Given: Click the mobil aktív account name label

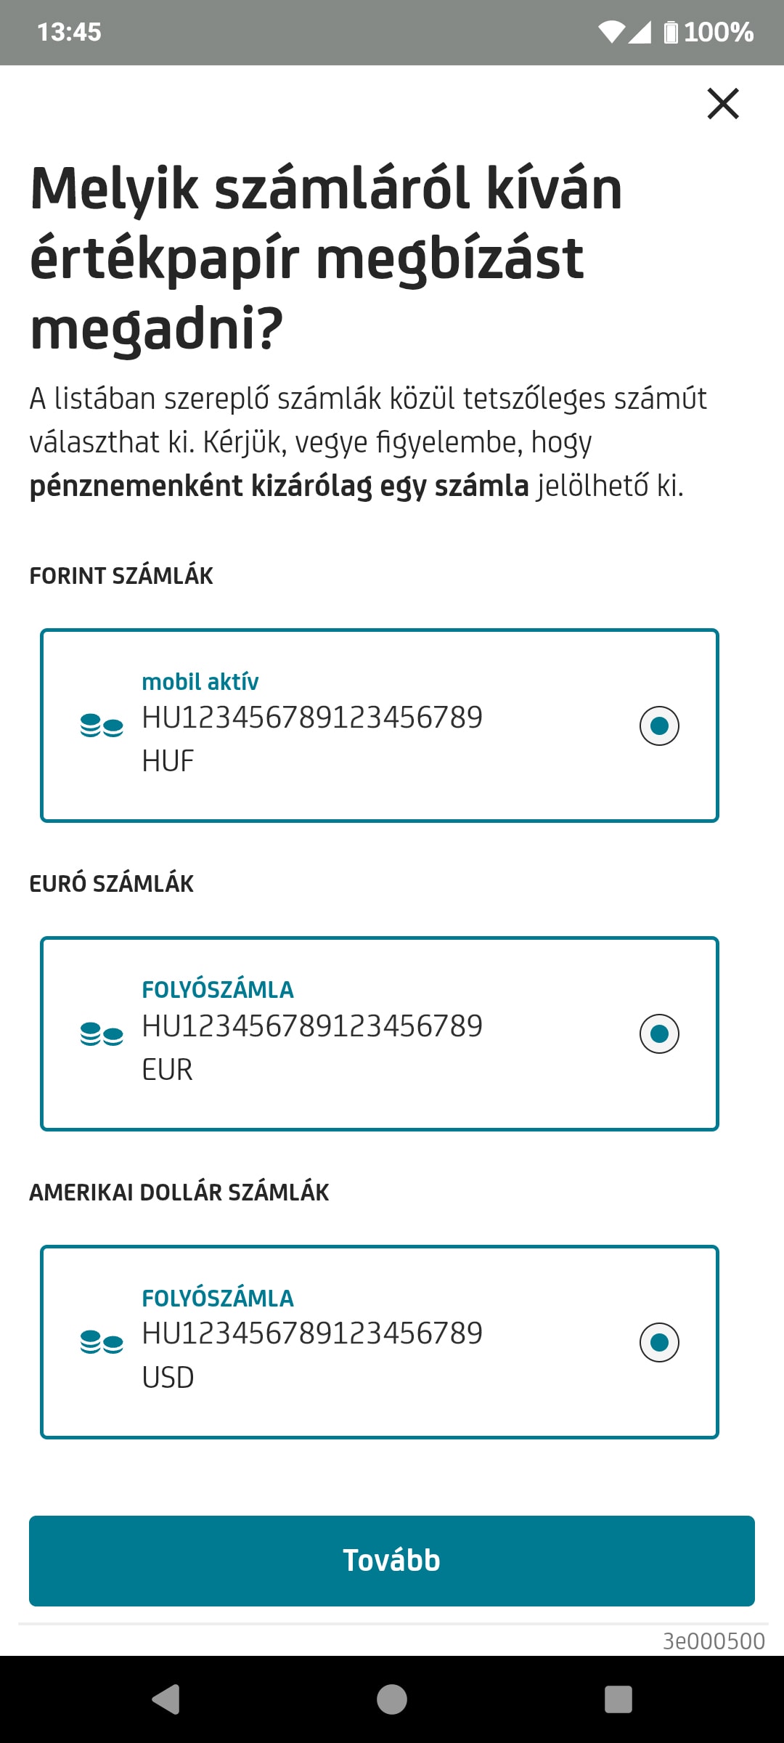Looking at the screenshot, I should tap(200, 682).
